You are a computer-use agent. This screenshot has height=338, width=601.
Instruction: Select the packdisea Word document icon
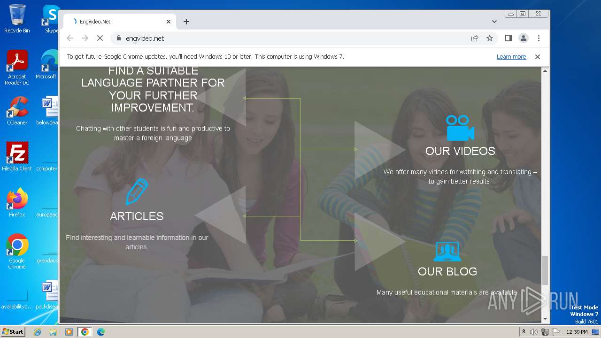point(47,295)
